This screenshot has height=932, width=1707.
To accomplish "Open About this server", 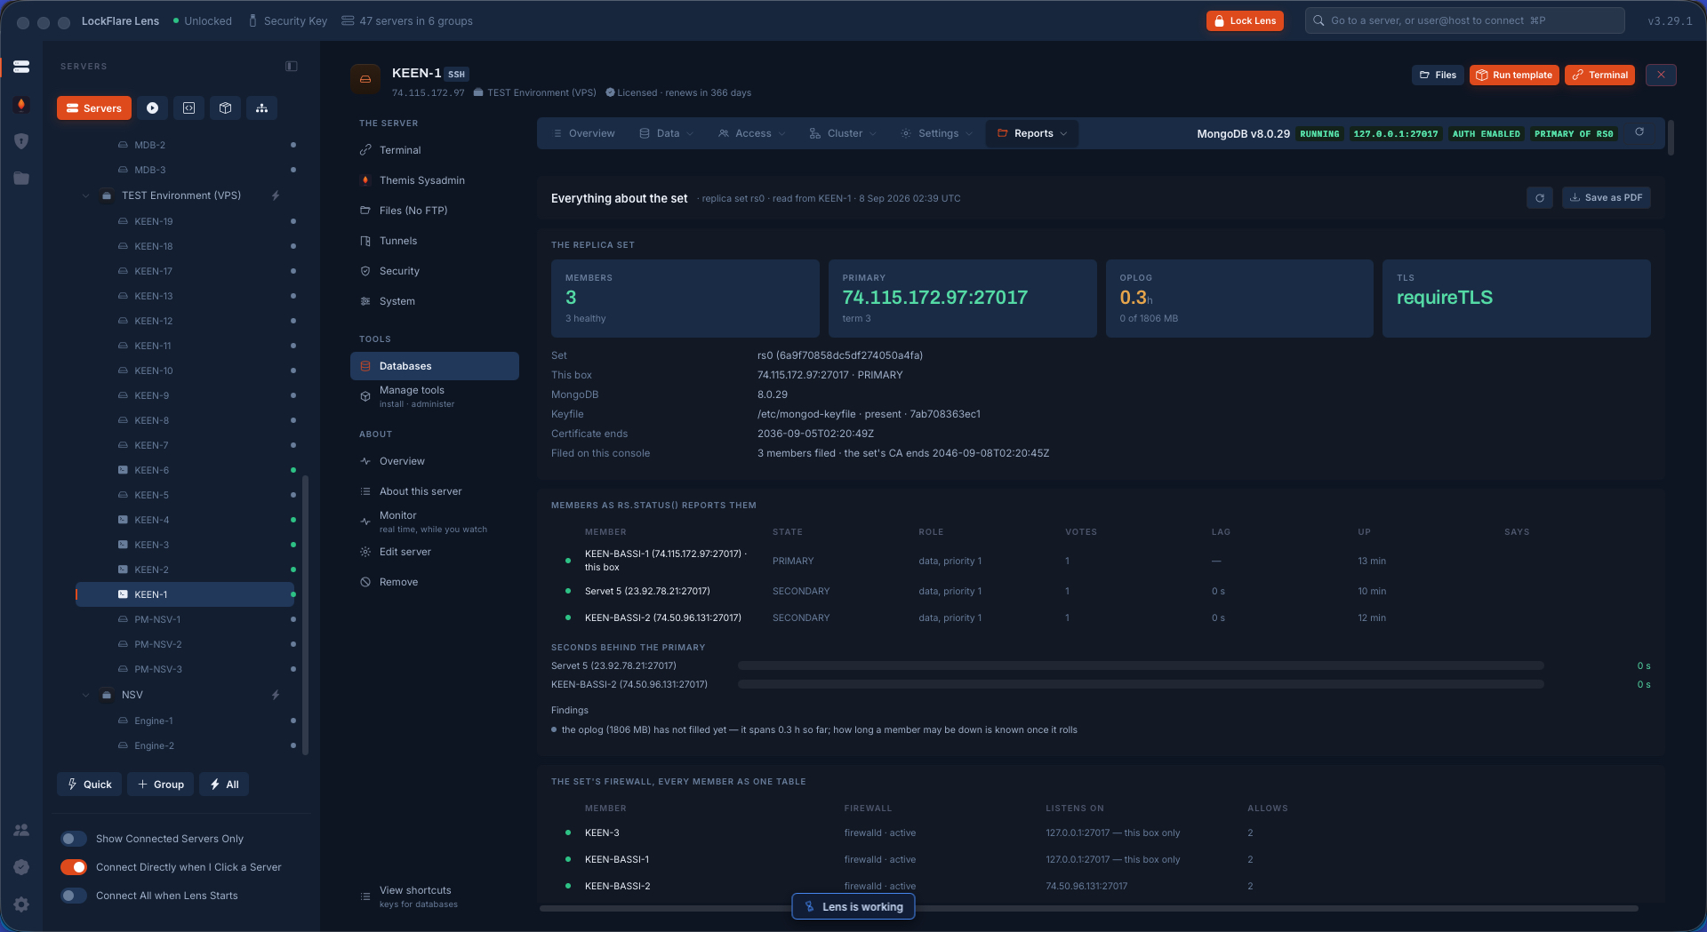I will coord(435,491).
